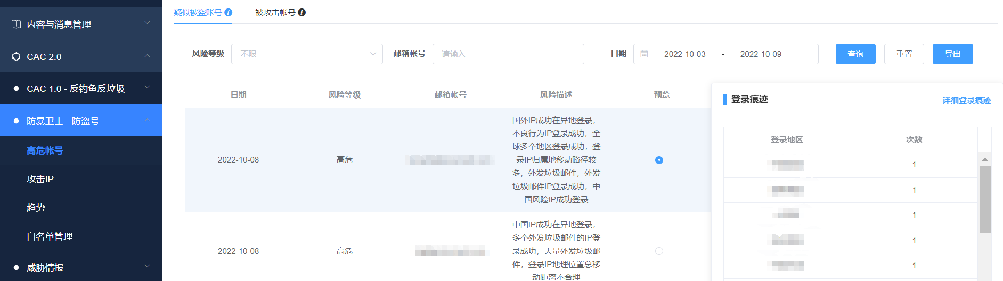The height and width of the screenshot is (281, 1003).
Task: Click the login trace panel scrollbar thumb
Action: (985, 199)
